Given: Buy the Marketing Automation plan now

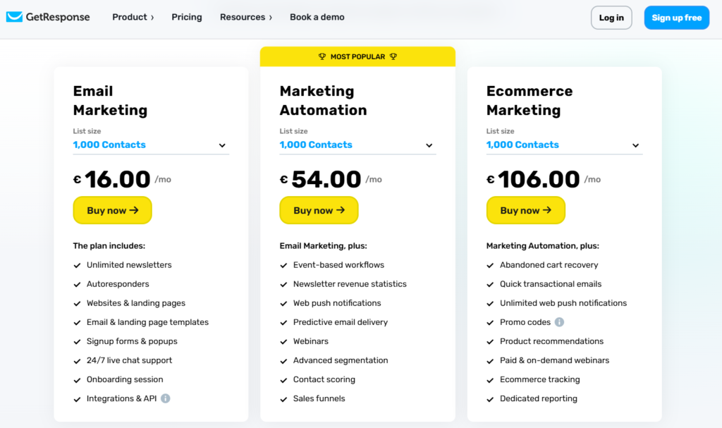Looking at the screenshot, I should [319, 210].
